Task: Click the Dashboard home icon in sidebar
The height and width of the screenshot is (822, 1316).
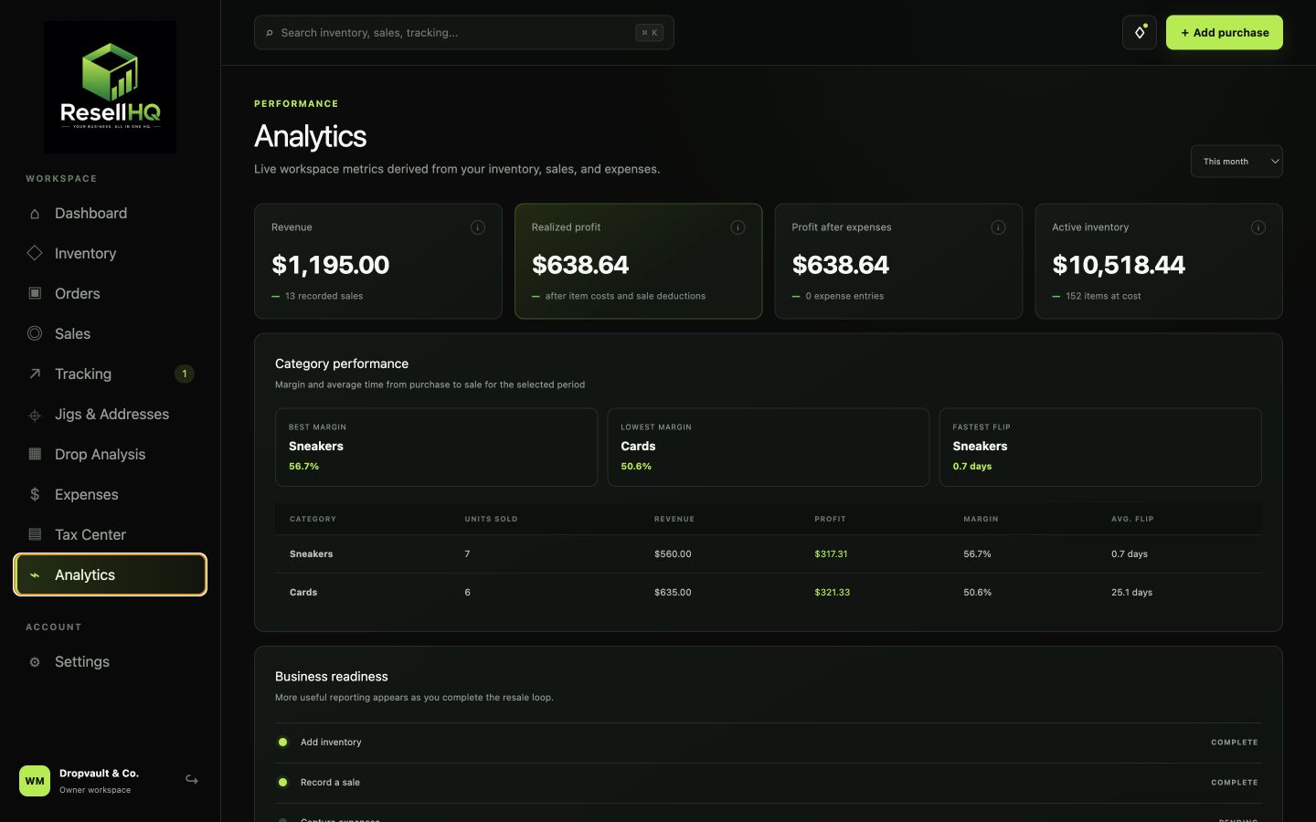Action: coord(35,214)
